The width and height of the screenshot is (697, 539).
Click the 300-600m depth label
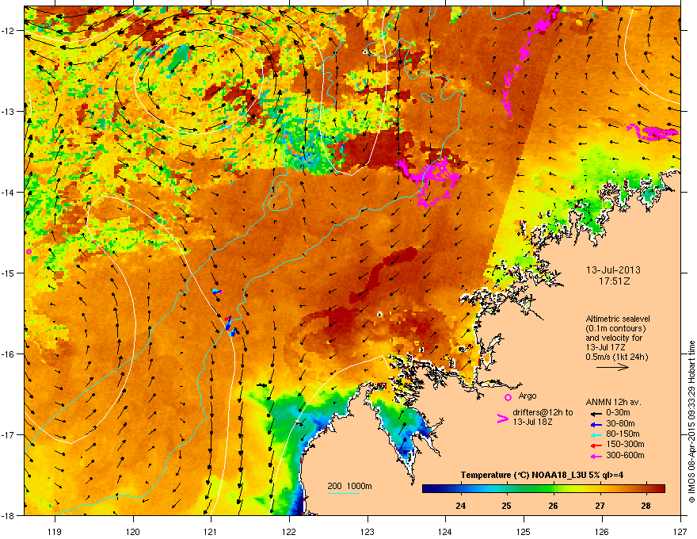625,455
